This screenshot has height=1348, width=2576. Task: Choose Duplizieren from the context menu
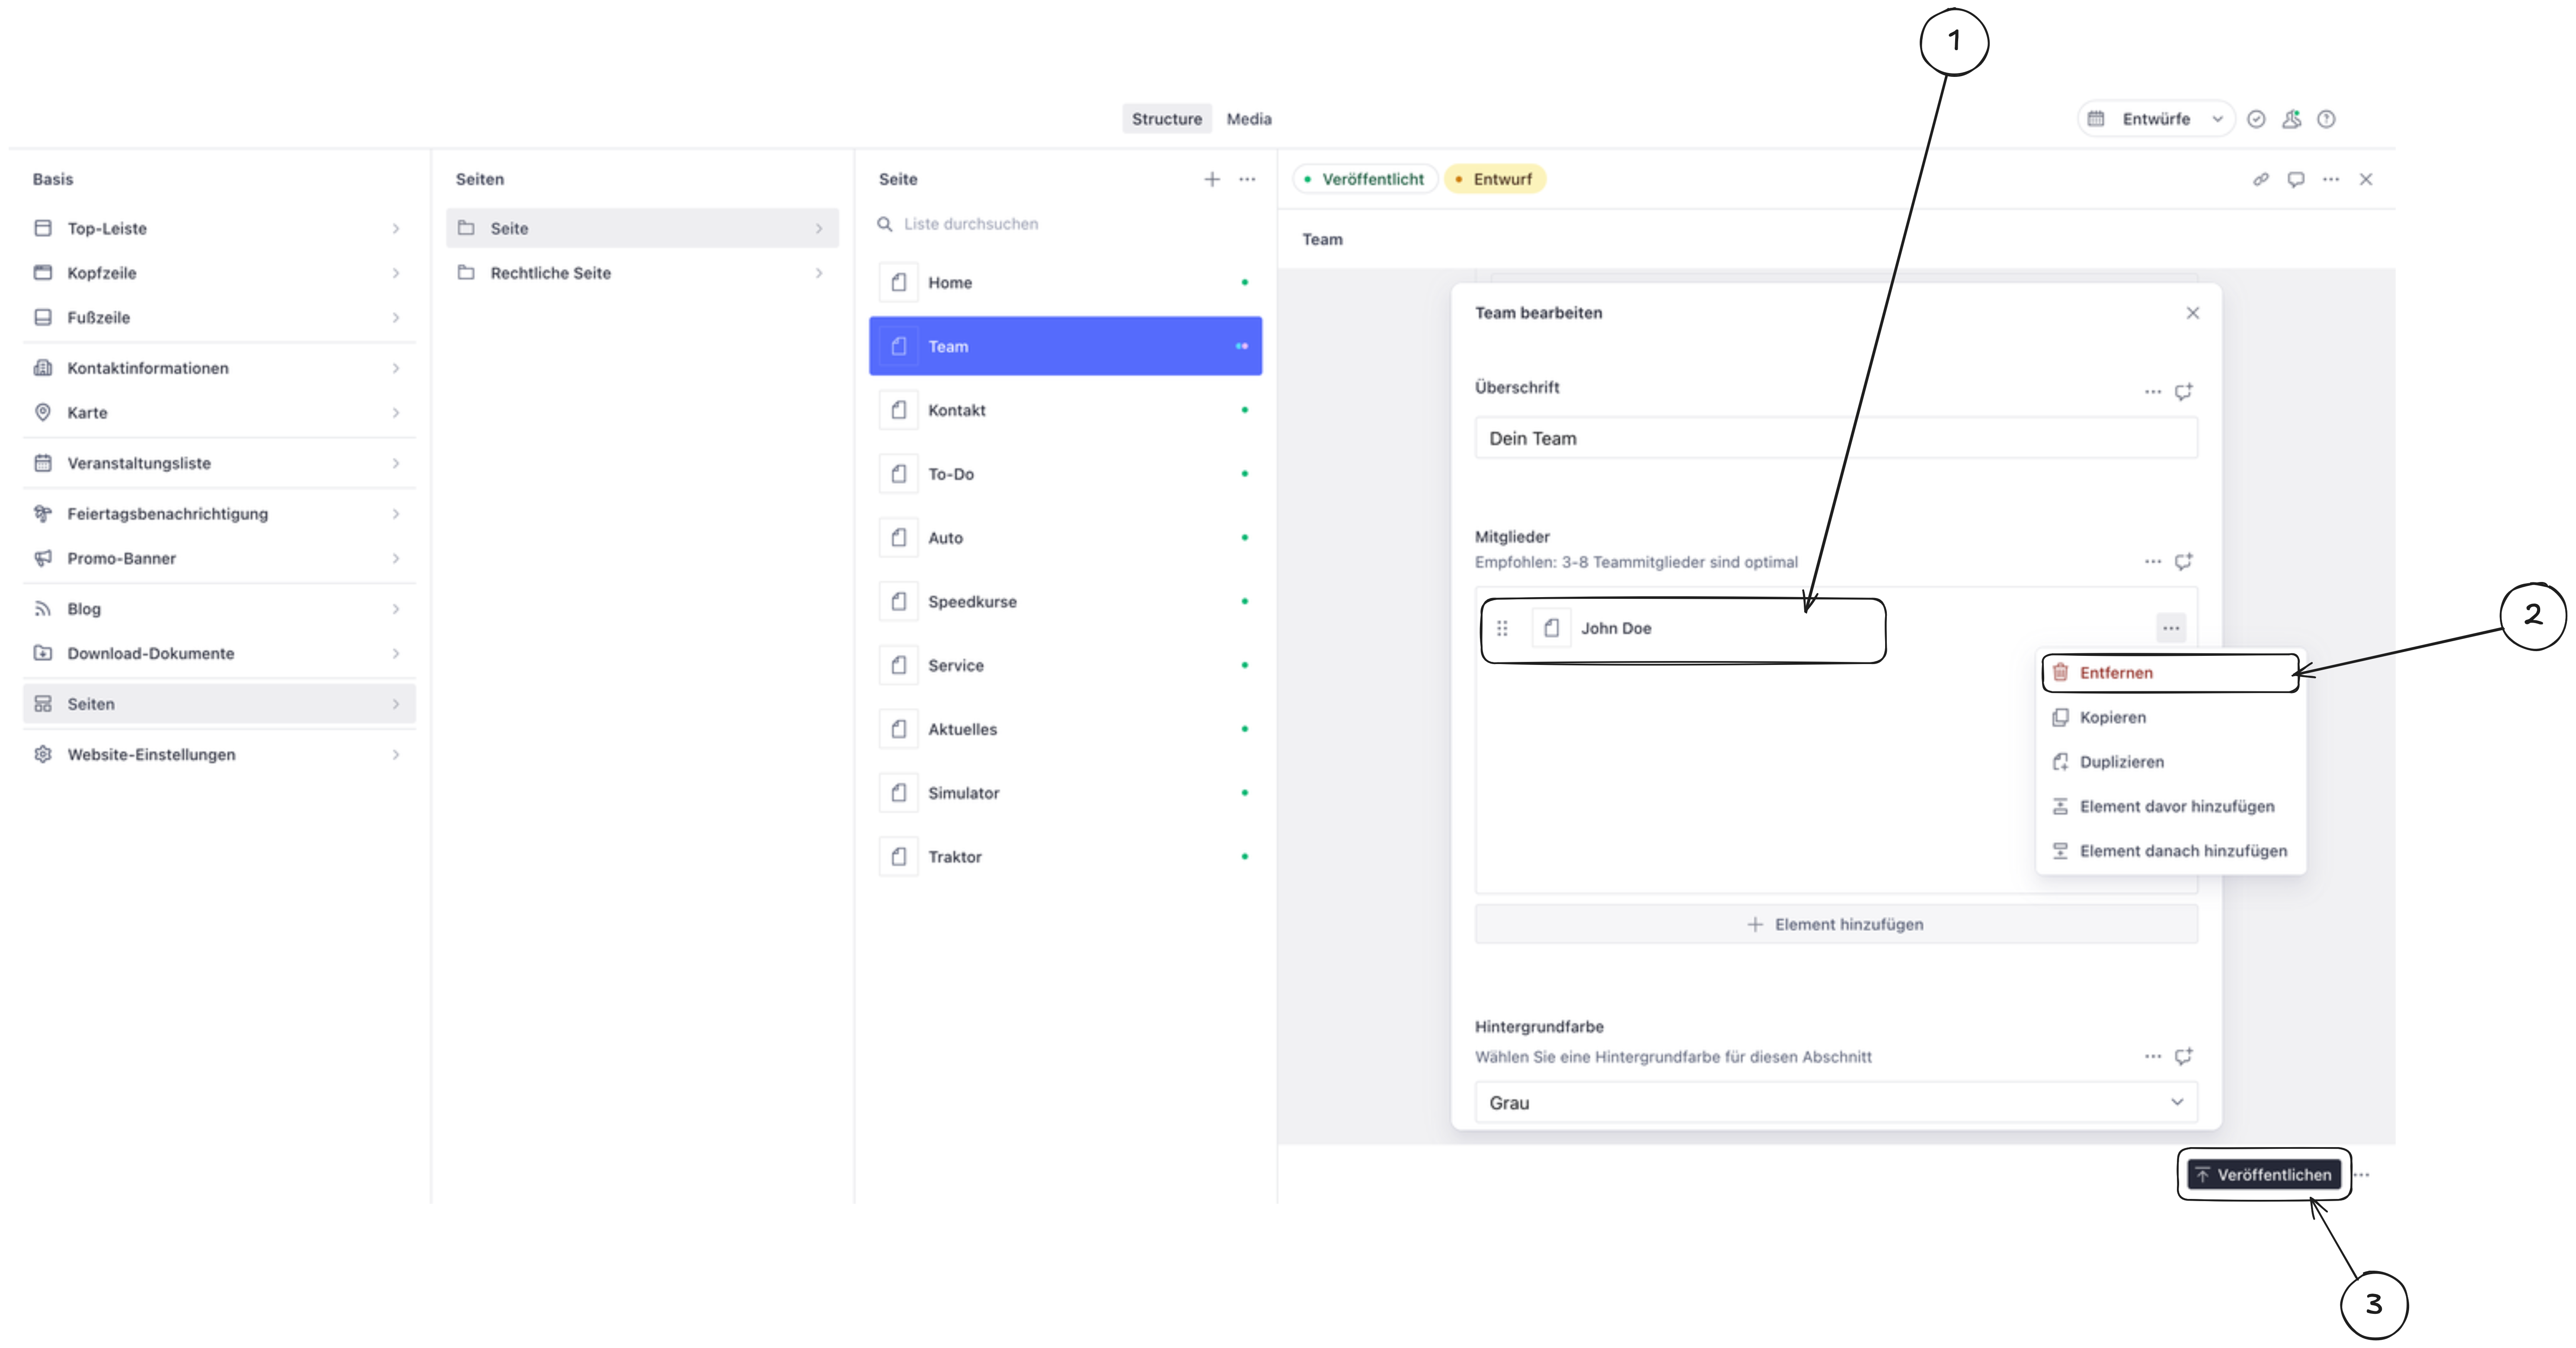point(2121,761)
